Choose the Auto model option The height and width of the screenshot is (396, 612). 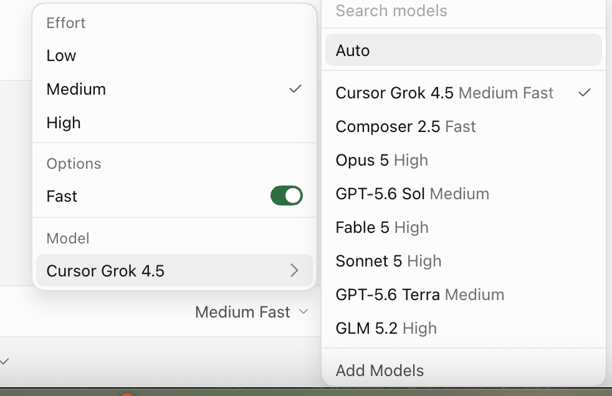[463, 50]
